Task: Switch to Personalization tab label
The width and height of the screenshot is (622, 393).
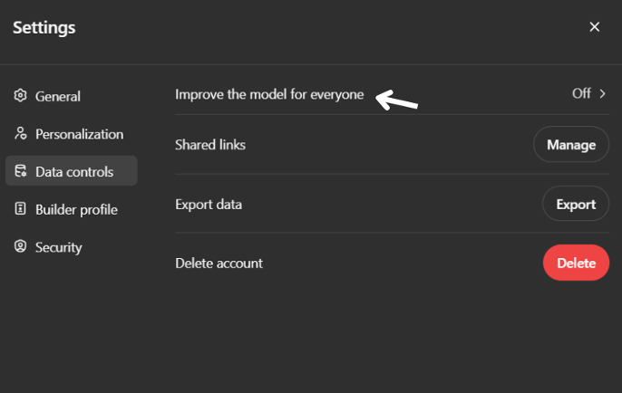Action: click(79, 134)
